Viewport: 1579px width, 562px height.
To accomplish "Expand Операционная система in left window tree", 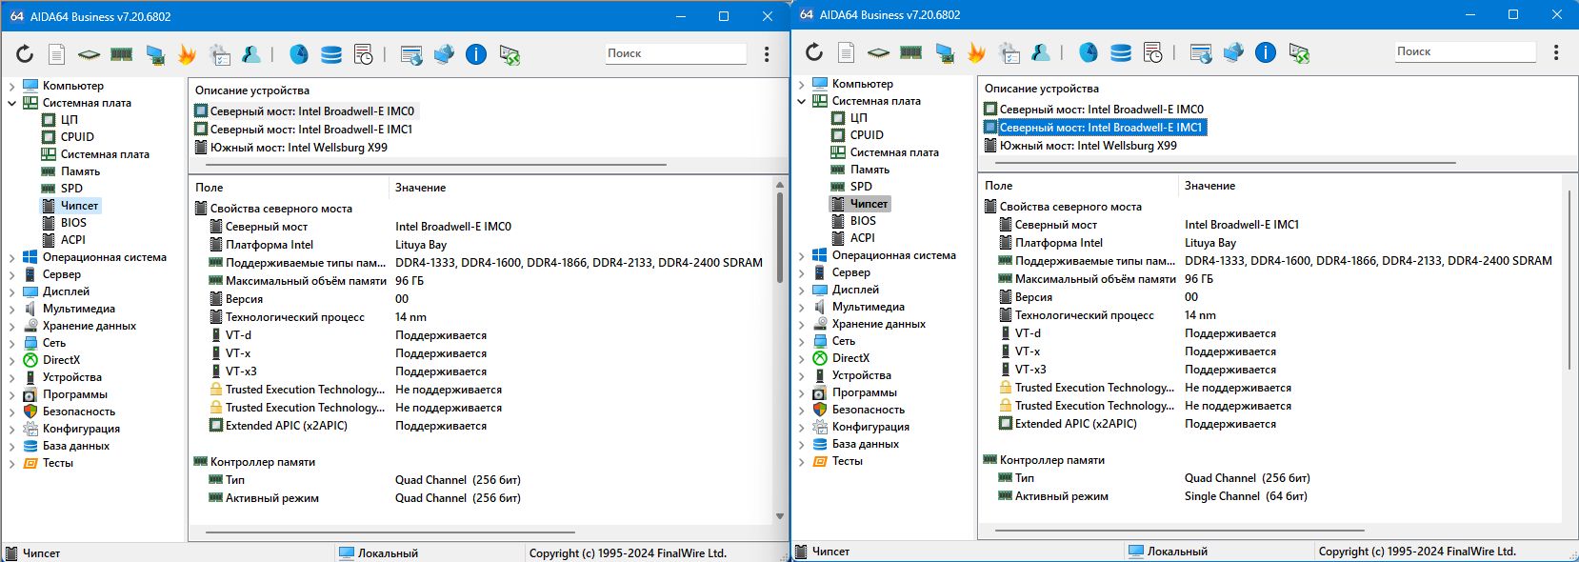I will coord(11,257).
